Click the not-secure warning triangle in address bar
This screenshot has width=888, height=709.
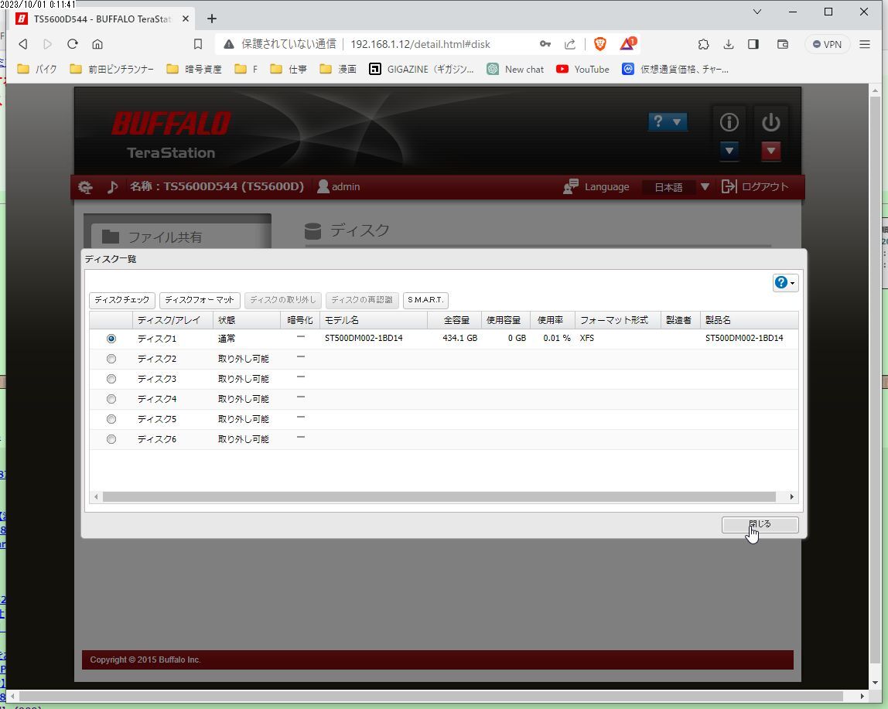click(229, 44)
